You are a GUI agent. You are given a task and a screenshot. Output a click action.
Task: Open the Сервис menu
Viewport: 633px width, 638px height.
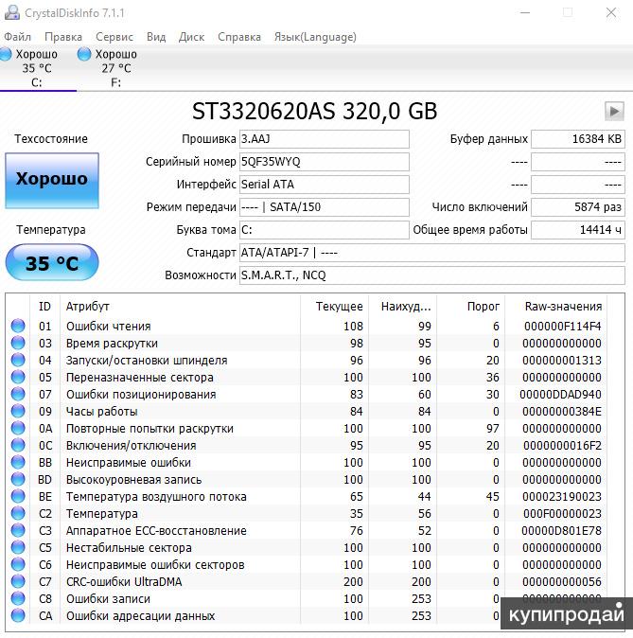pos(114,37)
